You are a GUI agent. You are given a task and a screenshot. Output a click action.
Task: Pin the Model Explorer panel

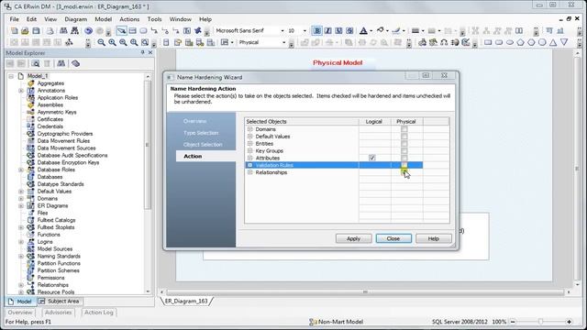pos(143,53)
